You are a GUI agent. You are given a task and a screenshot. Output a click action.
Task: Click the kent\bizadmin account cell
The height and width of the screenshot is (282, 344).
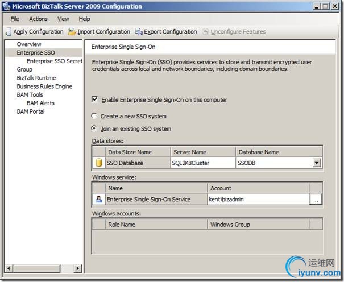pos(258,200)
